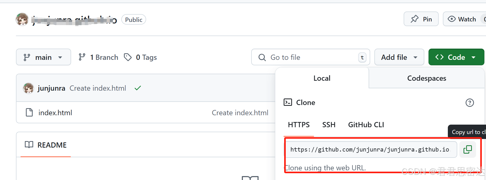Image resolution: width=486 pixels, height=180 pixels.
Task: Click the eye icon in Watch button
Action: coord(451,19)
